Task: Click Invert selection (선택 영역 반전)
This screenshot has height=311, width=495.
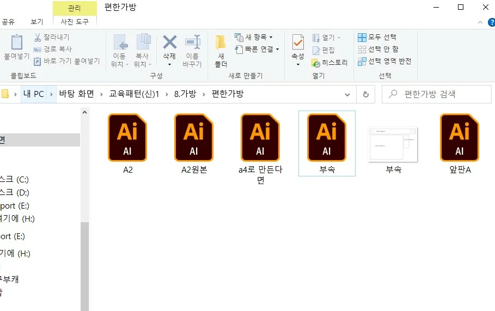Action: [384, 61]
